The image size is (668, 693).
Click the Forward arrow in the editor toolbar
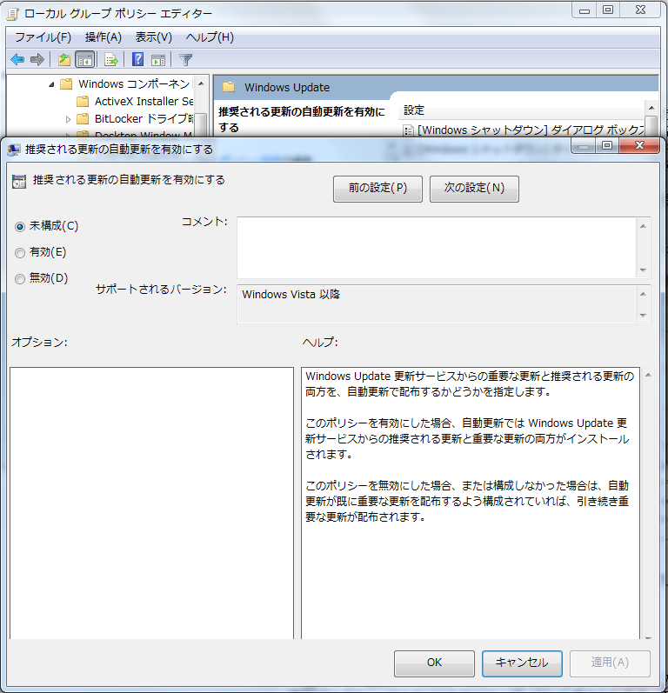tap(37, 59)
